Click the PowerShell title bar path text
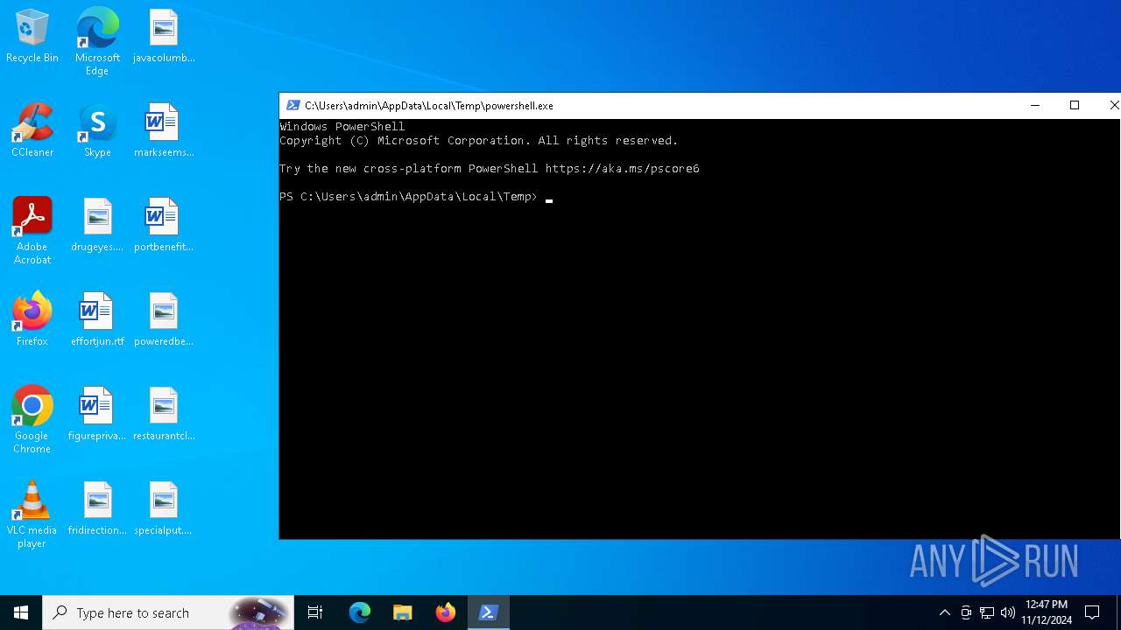This screenshot has width=1121, height=630. [429, 106]
